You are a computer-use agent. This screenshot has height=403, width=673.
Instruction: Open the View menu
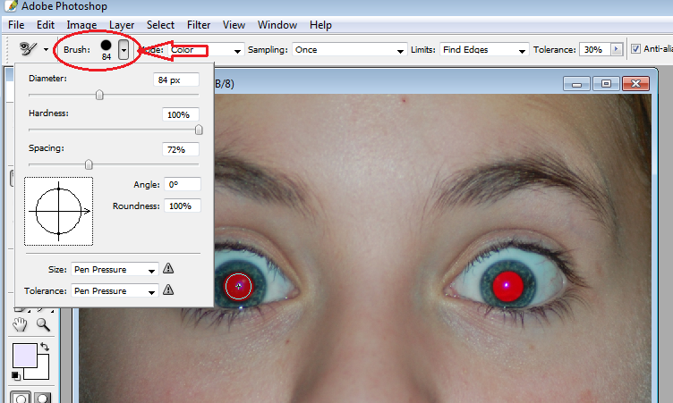(x=234, y=25)
